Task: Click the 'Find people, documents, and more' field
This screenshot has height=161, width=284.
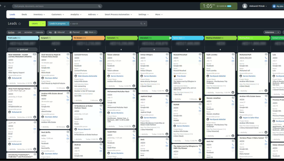Action: pos(54,6)
